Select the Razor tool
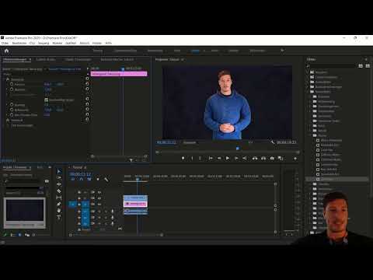 [x=59, y=191]
